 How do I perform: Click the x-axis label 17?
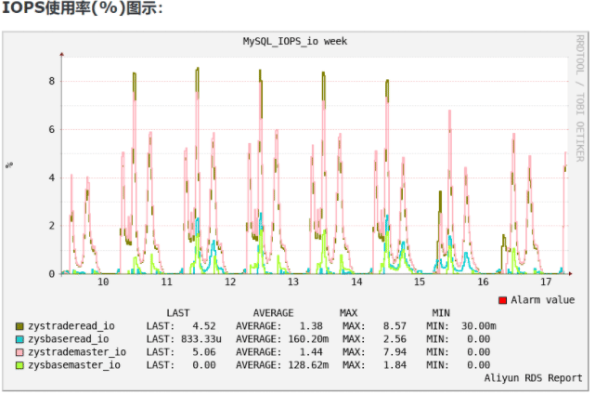click(x=546, y=282)
